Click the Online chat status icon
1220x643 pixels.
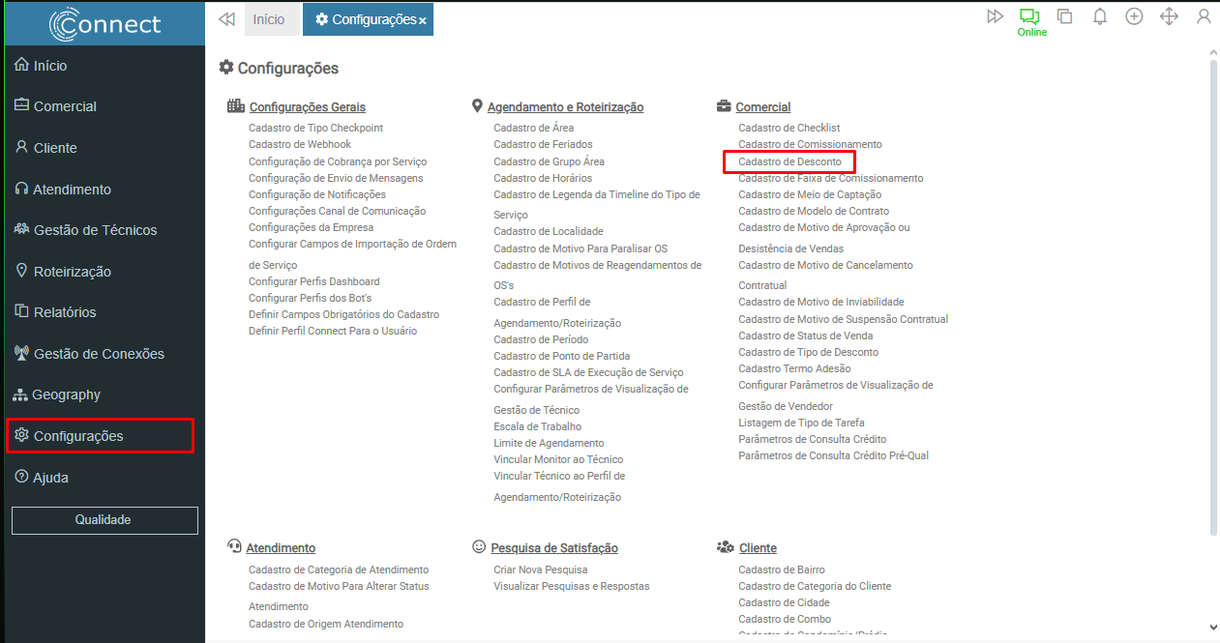(1028, 16)
